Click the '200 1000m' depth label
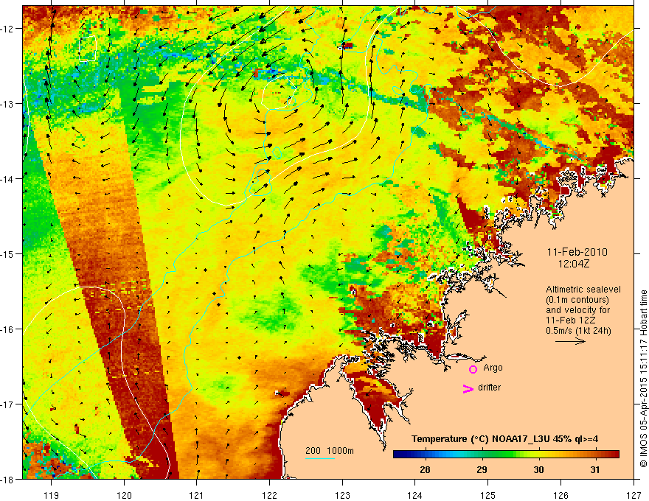Screen dimensions: 649x501 330,451
